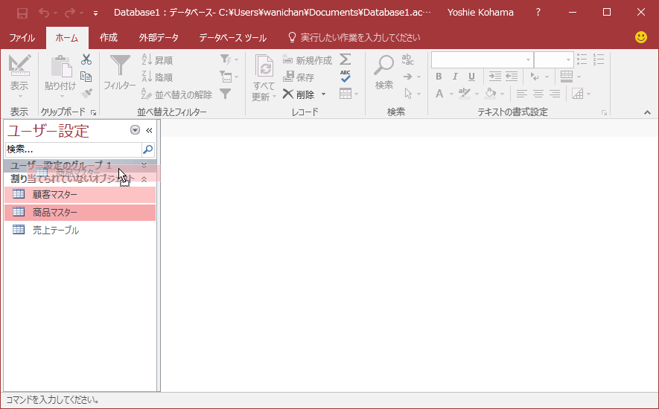Switch to the 外部データ ribbon tab
659x409 pixels.
(x=159, y=38)
